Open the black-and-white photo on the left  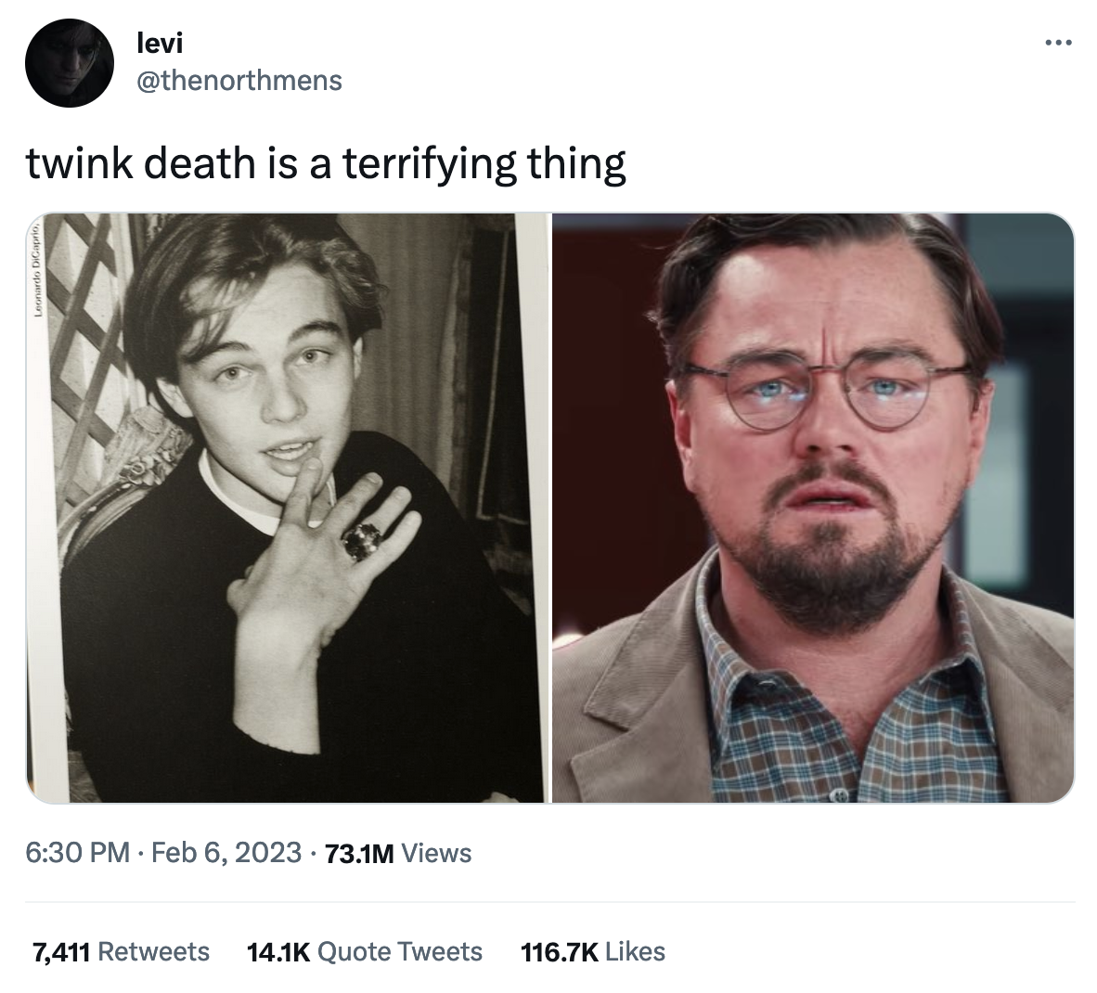click(x=288, y=508)
